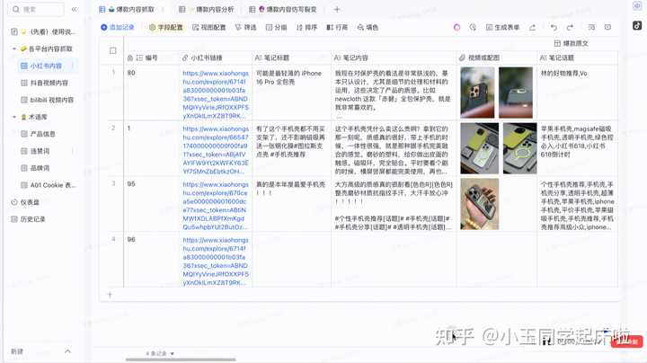Select 小红书内容 table in sidebar
647x363 pixels.
46,66
